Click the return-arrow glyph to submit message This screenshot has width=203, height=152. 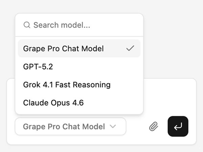point(178,127)
